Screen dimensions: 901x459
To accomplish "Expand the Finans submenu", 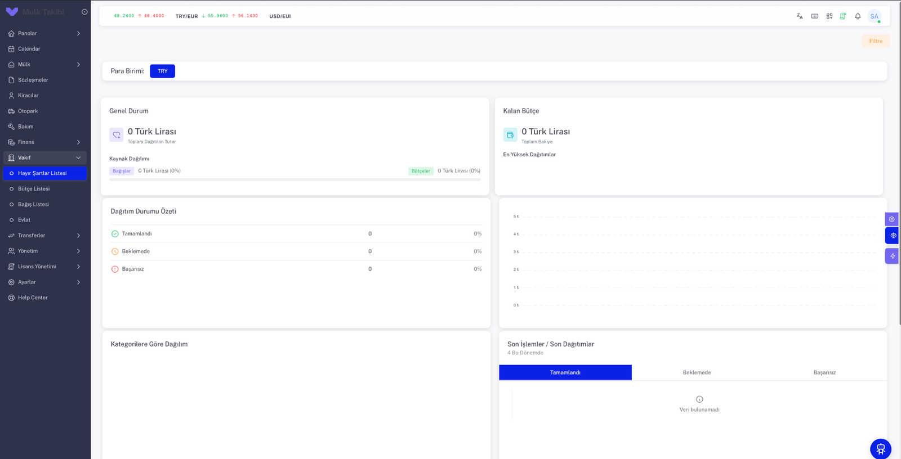I will [x=45, y=142].
